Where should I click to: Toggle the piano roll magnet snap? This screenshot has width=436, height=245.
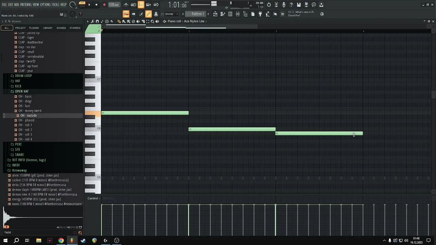pyautogui.click(x=97, y=21)
